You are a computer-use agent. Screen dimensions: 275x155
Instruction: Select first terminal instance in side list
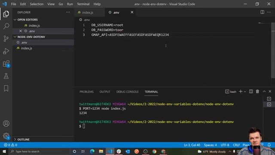tap(269, 99)
